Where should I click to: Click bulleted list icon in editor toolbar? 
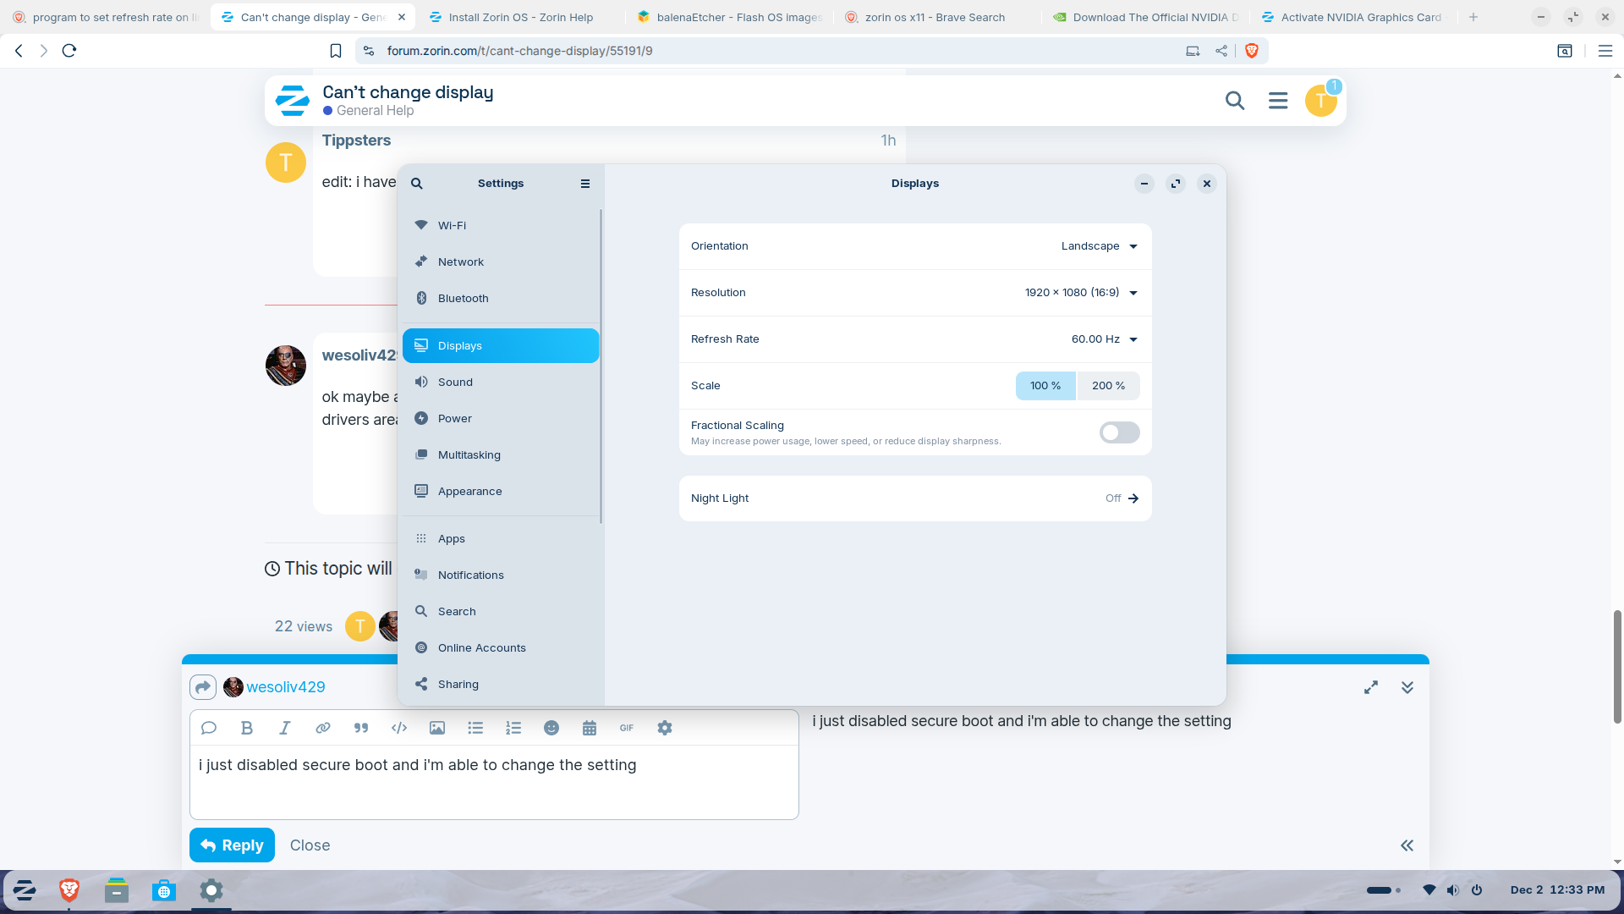coord(475,728)
